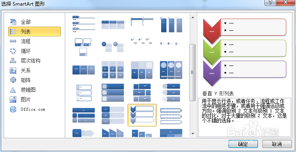Image resolution: width=296 pixels, height=152 pixels.
Task: Choose the vertical picture accent list with circles
Action: [171, 93]
